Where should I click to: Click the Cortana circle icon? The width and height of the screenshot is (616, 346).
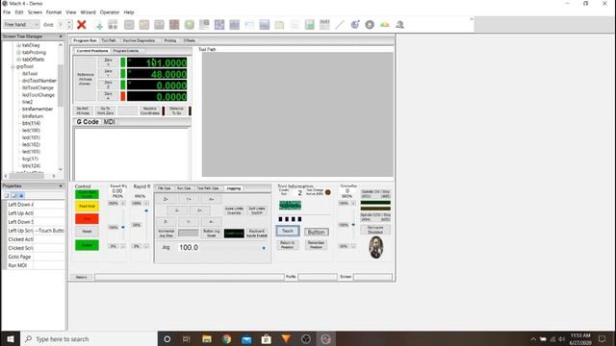click(167, 339)
